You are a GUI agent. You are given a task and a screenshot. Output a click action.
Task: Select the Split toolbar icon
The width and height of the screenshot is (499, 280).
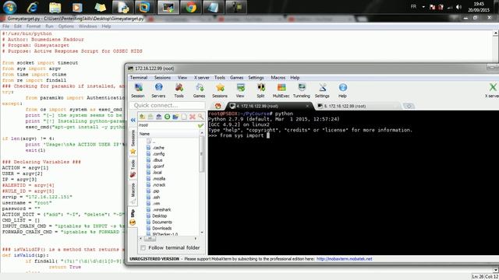coord(260,90)
